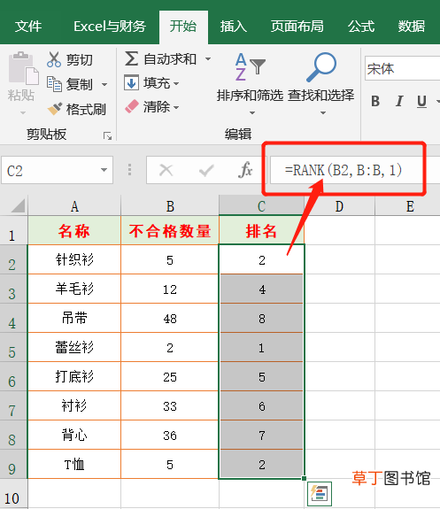This screenshot has height=509, width=440.
Task: Select the cell 蕾丝衫
Action: pyautogui.click(x=74, y=347)
